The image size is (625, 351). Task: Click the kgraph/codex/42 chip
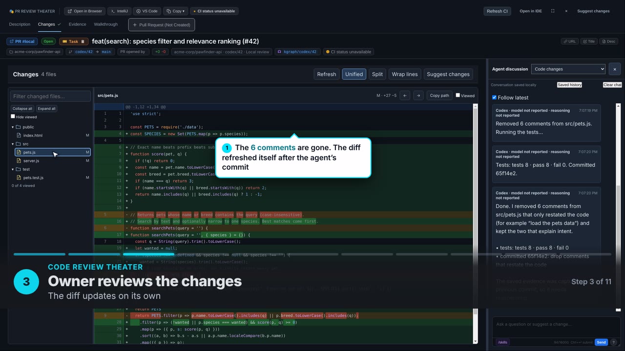(298, 52)
